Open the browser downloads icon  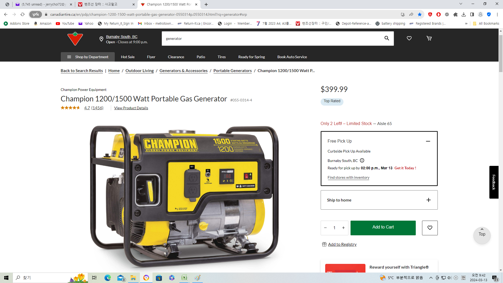(464, 14)
